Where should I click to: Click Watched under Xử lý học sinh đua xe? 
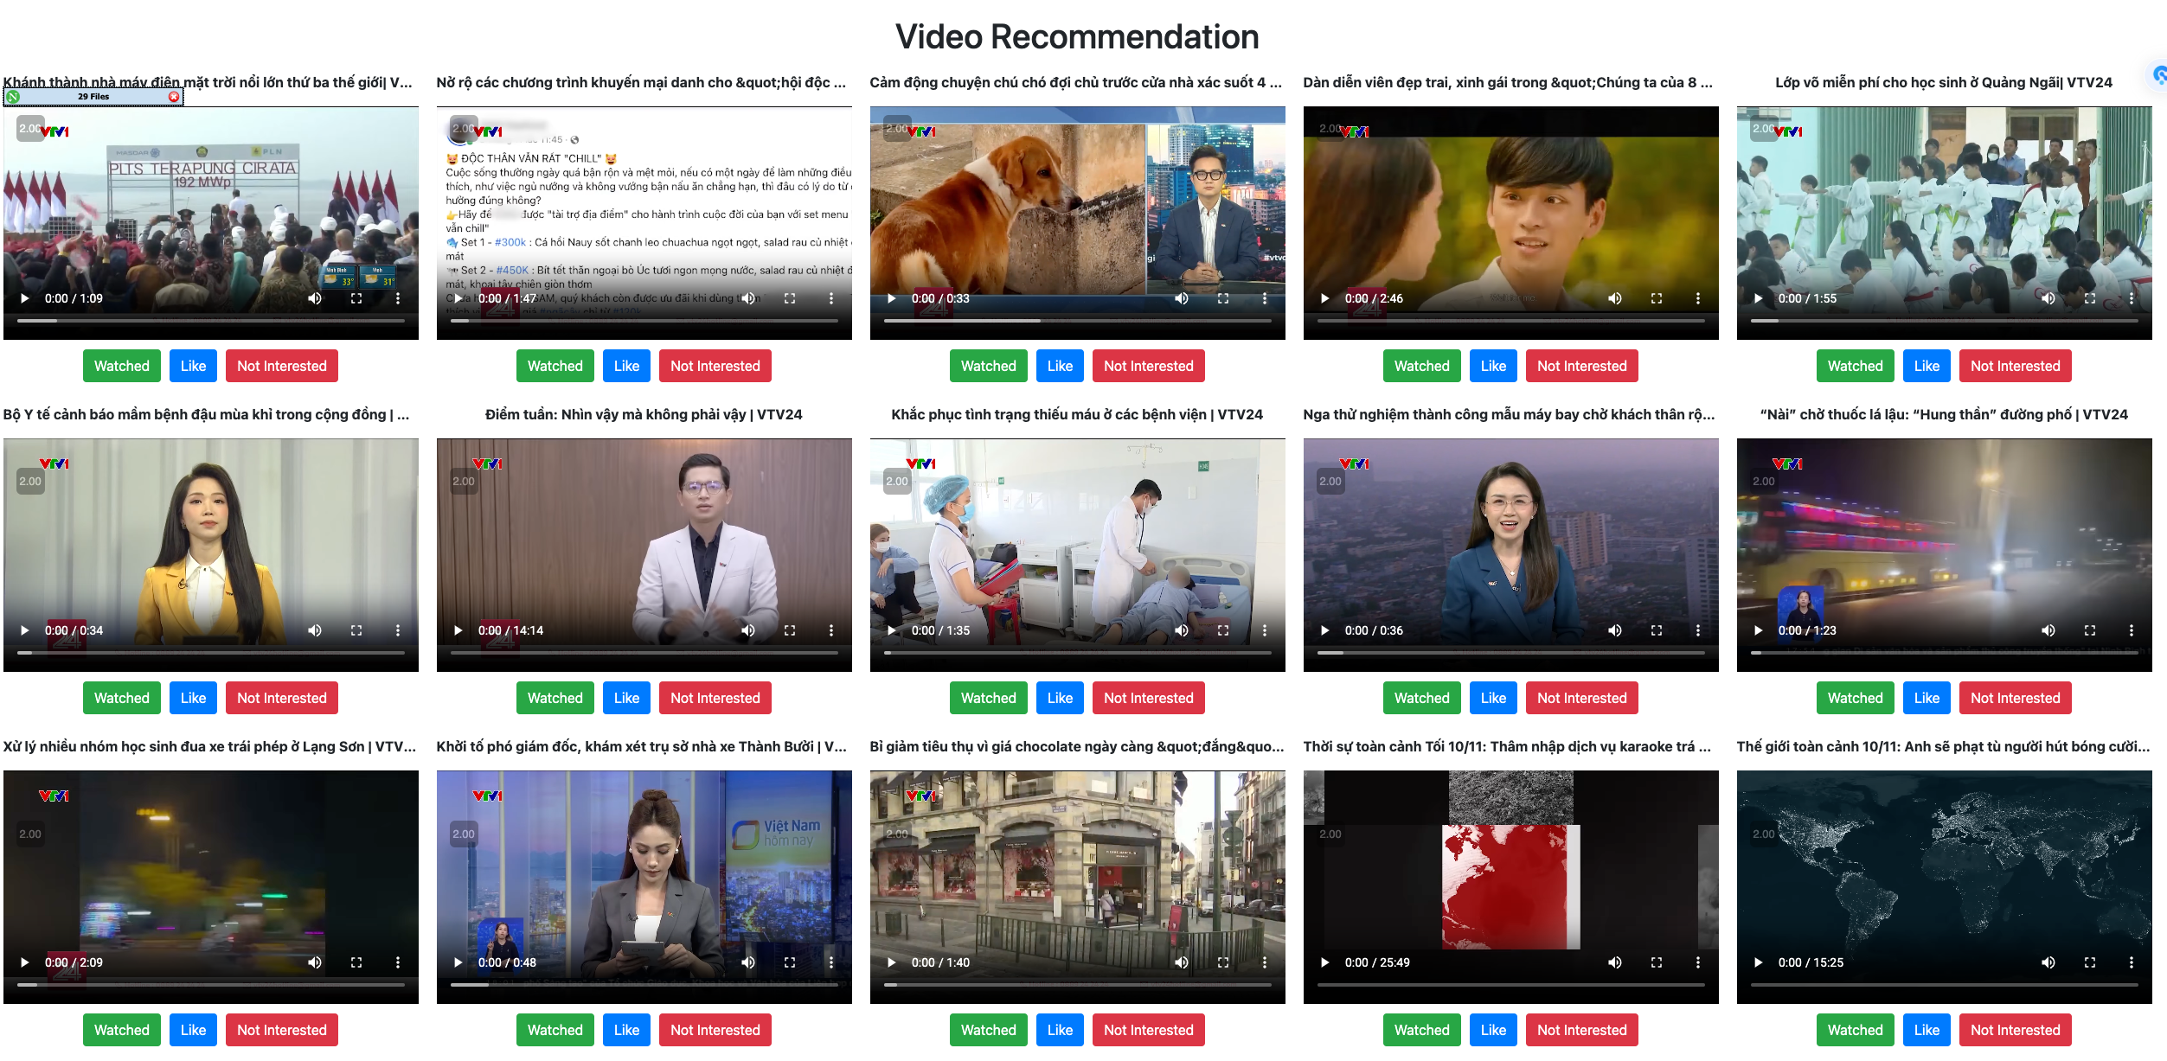coord(121,1030)
